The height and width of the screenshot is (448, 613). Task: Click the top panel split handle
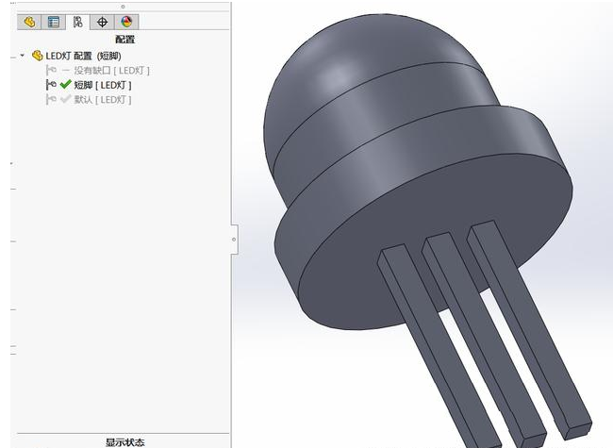pos(123,7)
